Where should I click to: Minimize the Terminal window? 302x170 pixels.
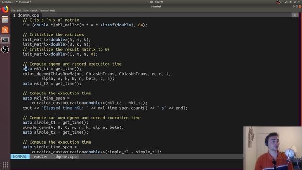(294, 6)
